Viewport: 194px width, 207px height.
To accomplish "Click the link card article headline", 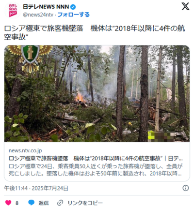I will tap(96, 158).
